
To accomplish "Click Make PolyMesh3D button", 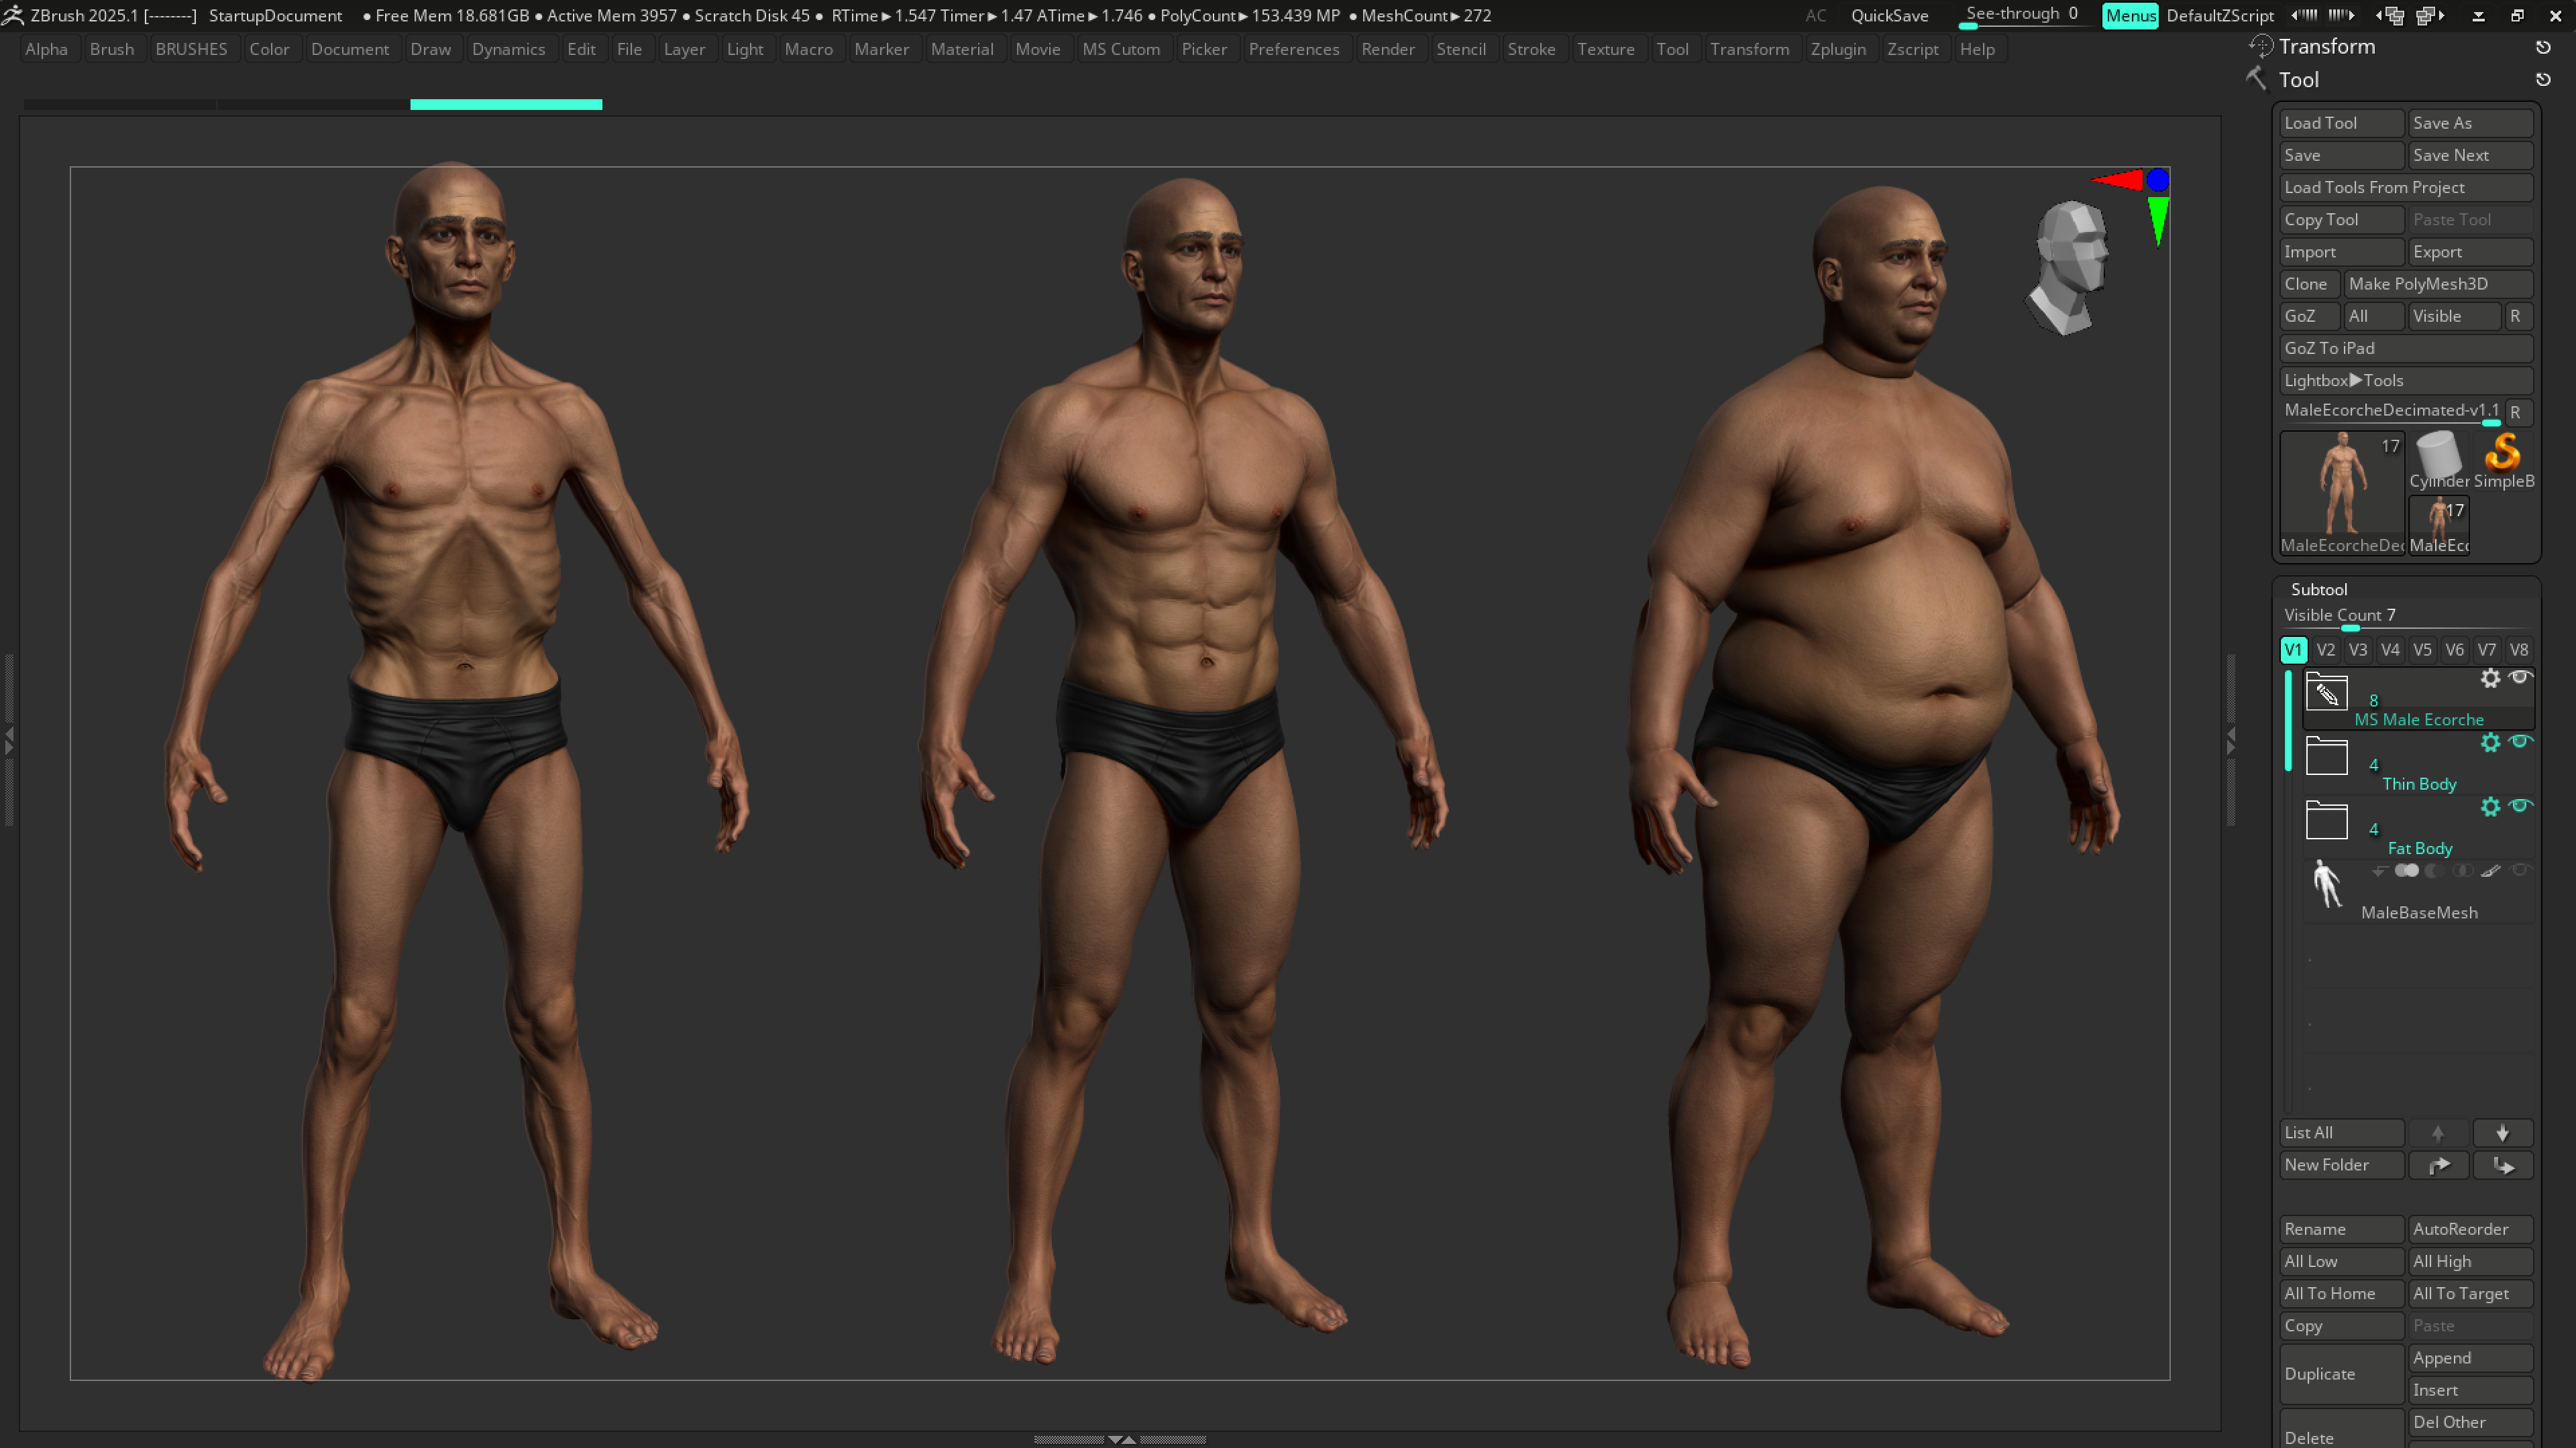I will (2438, 284).
